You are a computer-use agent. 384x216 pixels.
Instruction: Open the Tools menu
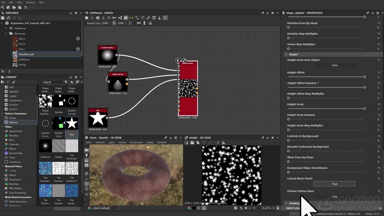tap(19, 3)
